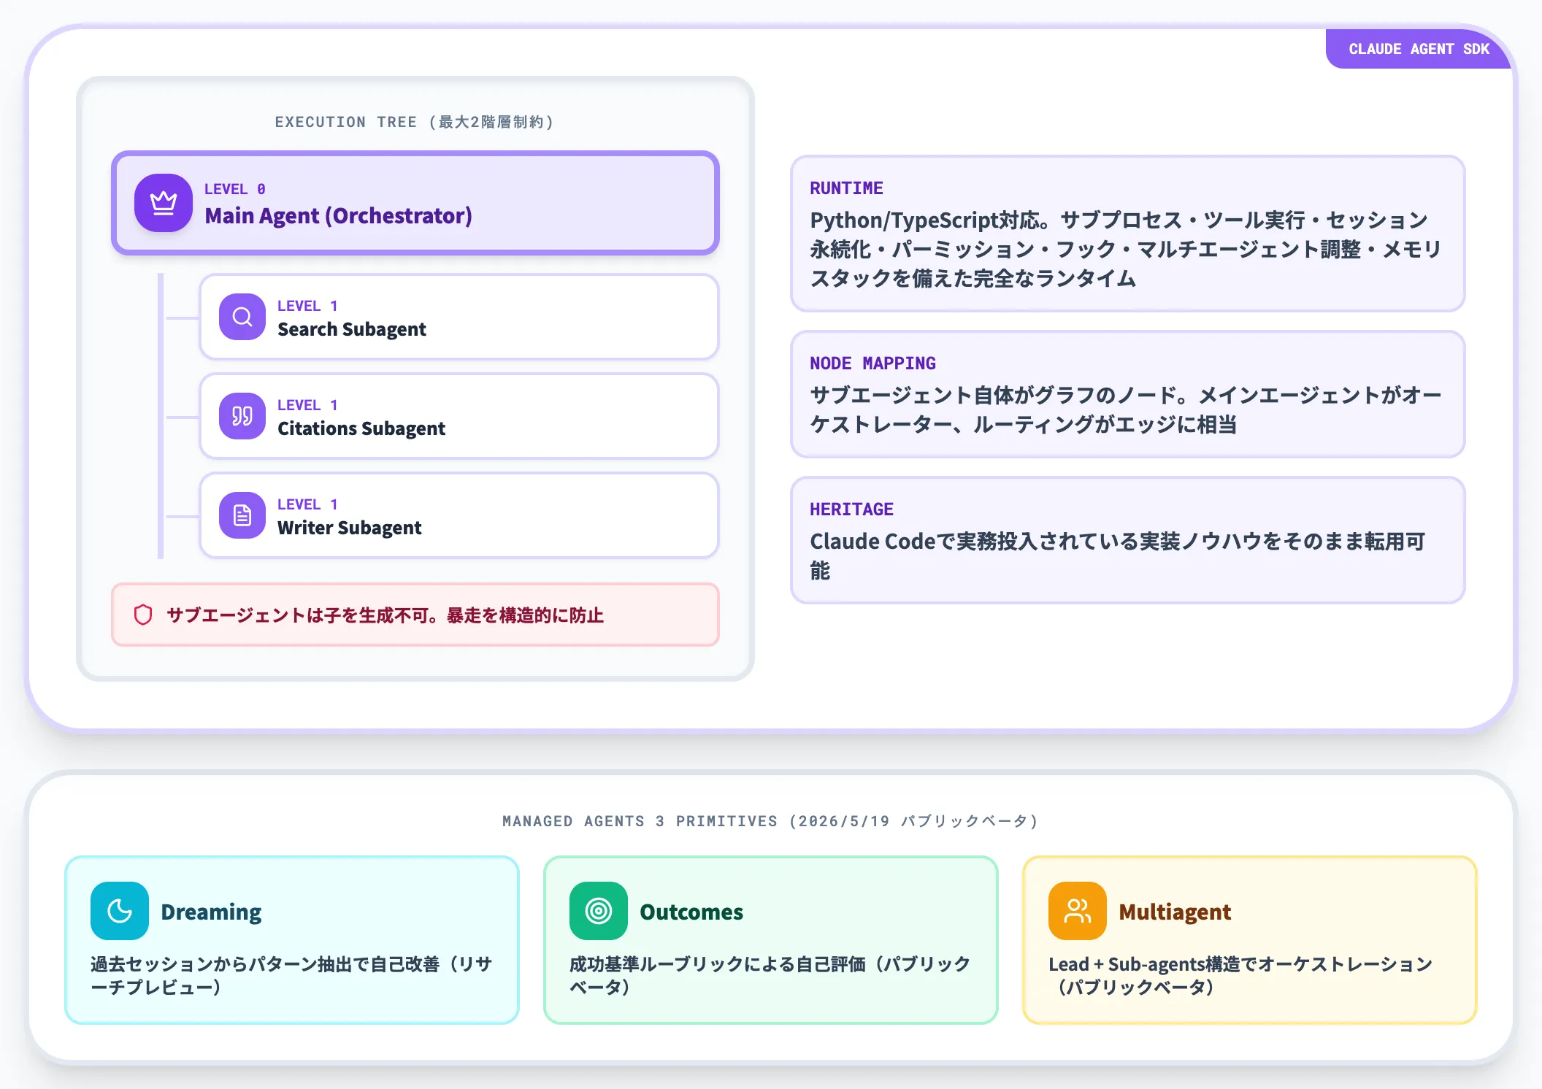Viewport: 1542px width, 1089px height.
Task: Click the MANAGED AGENTS 3 PRIMITIVES heading
Action: [770, 821]
